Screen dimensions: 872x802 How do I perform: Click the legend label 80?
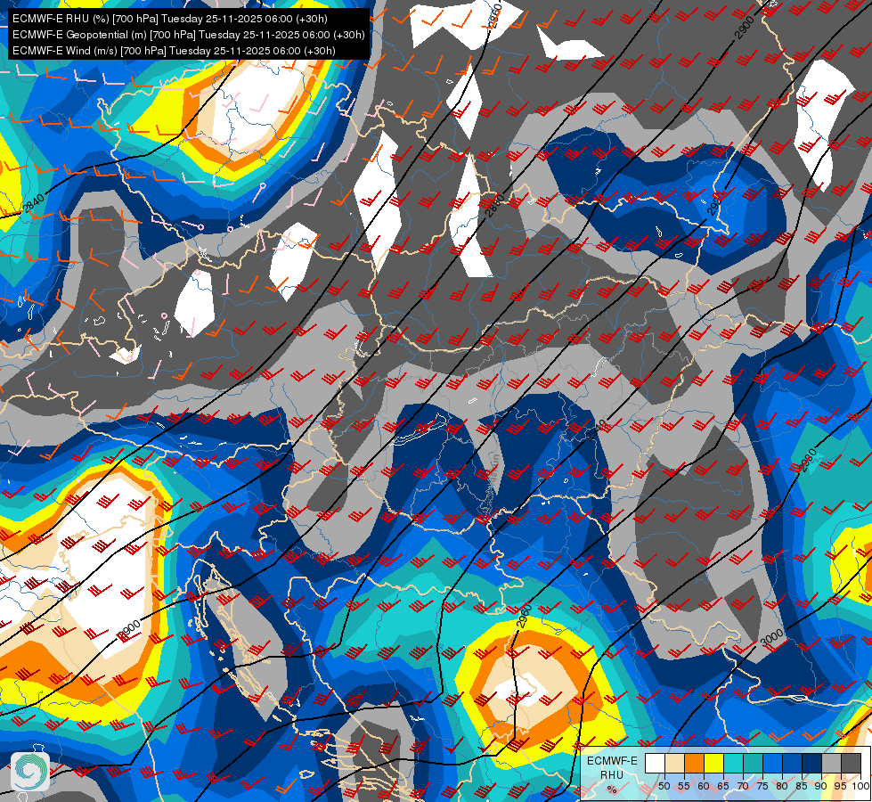pos(782,786)
